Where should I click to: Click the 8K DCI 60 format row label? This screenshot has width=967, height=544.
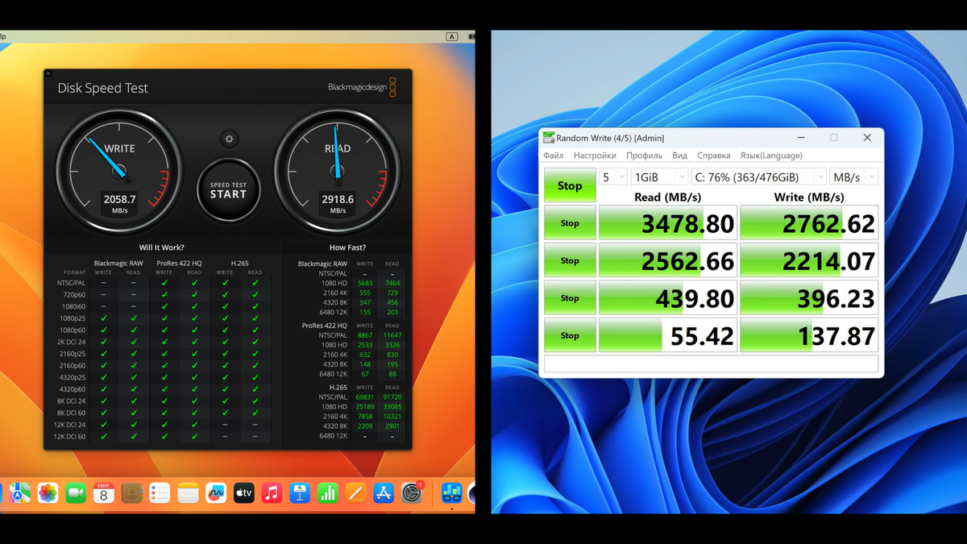coord(71,413)
